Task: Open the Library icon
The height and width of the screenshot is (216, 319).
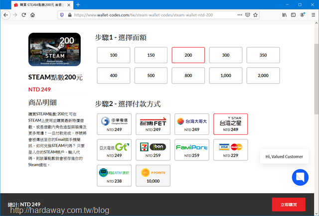Action: pyautogui.click(x=285, y=15)
